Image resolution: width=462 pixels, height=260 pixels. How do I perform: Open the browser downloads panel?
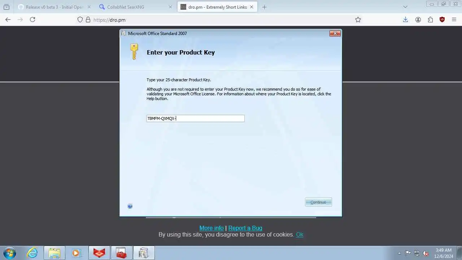coord(406,20)
